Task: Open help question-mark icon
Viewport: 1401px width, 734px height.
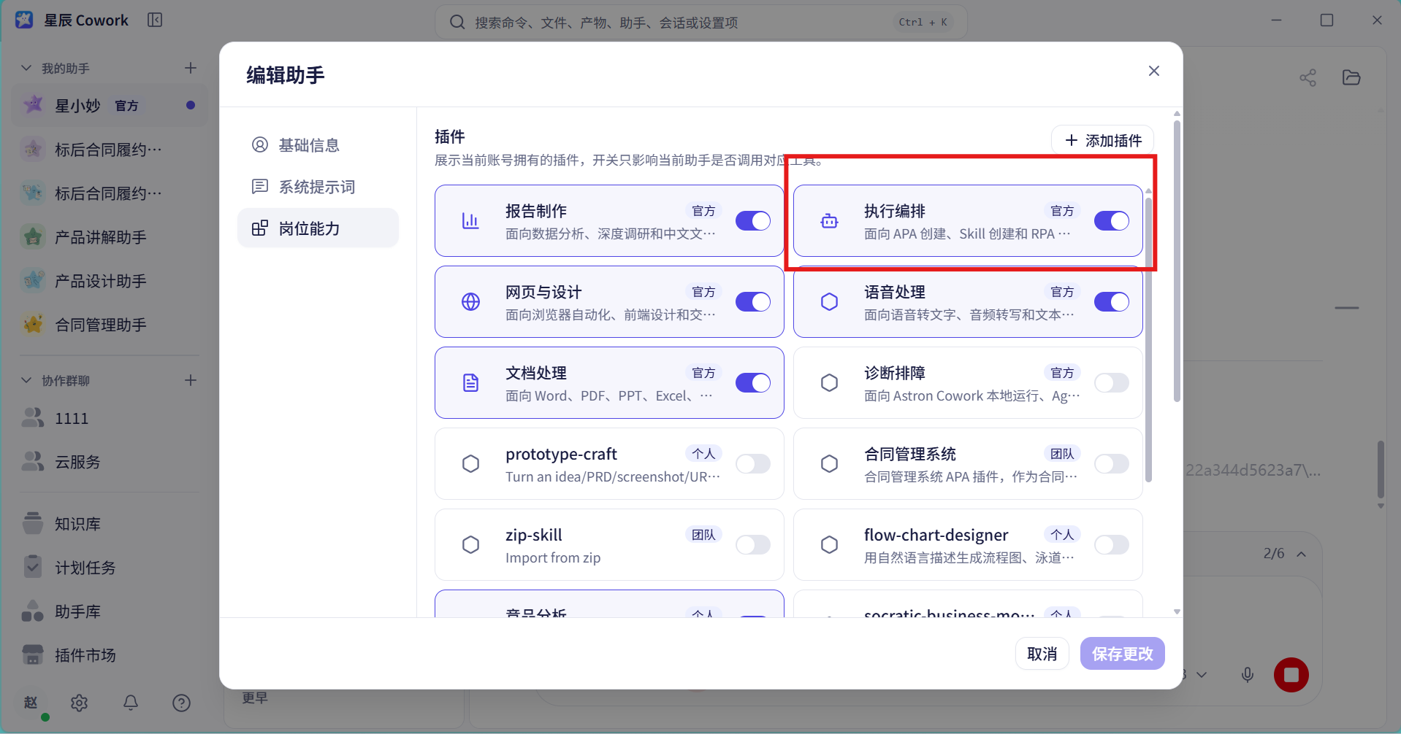Action: [181, 703]
